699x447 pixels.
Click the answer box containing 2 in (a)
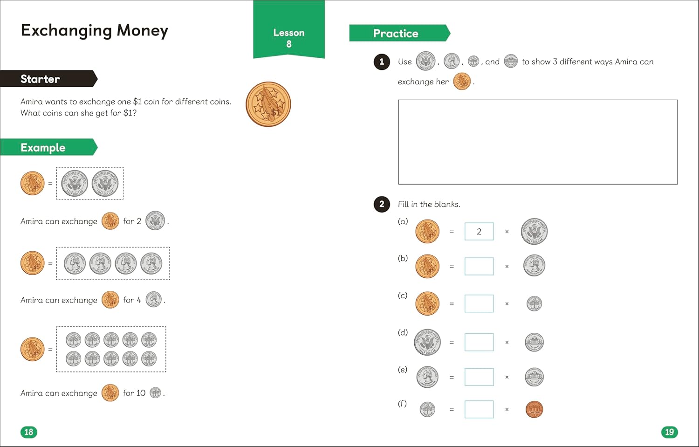click(x=479, y=232)
